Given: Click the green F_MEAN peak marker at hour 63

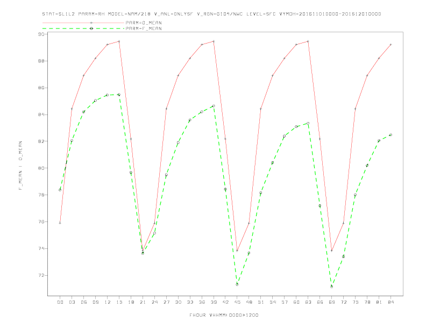Looking at the screenshot, I should pos(308,123).
